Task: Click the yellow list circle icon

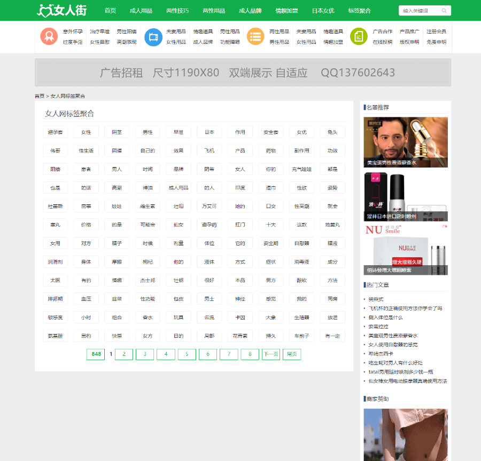Action: click(255, 36)
